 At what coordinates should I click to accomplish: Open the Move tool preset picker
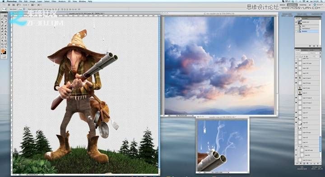[4, 9]
